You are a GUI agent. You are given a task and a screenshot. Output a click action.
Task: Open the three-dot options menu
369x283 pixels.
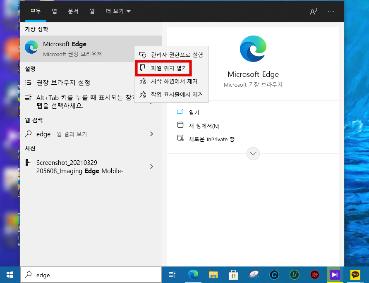click(x=331, y=11)
